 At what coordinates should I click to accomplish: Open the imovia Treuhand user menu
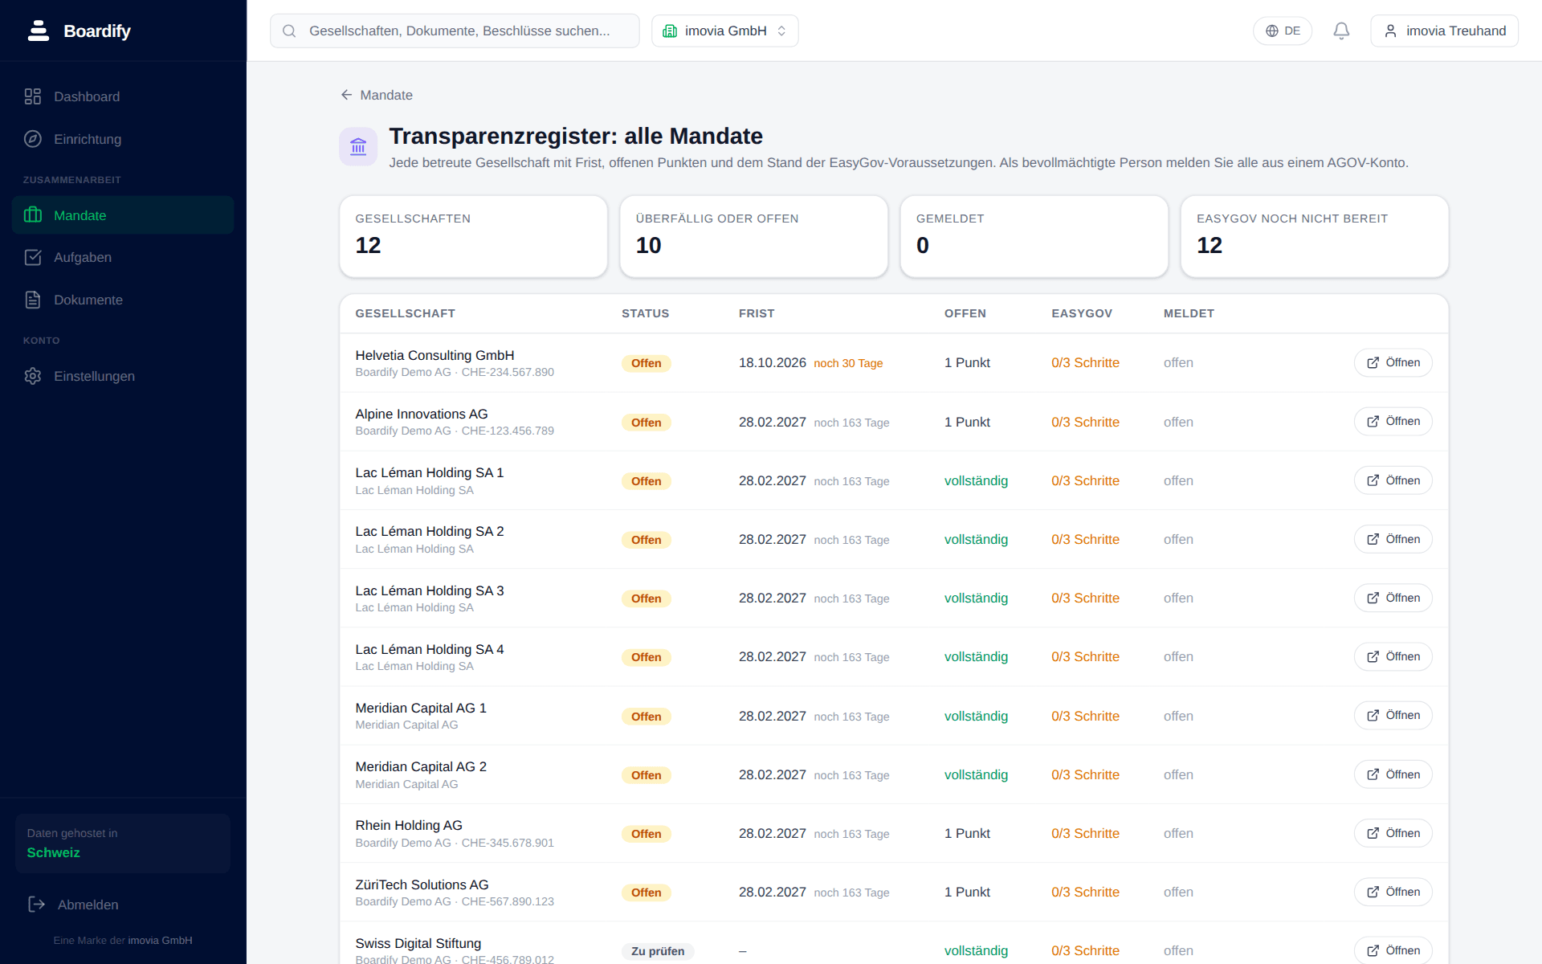pyautogui.click(x=1444, y=31)
